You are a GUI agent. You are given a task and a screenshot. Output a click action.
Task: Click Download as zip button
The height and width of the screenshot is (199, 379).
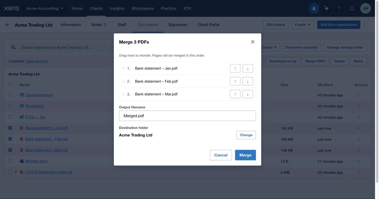tap(283, 61)
